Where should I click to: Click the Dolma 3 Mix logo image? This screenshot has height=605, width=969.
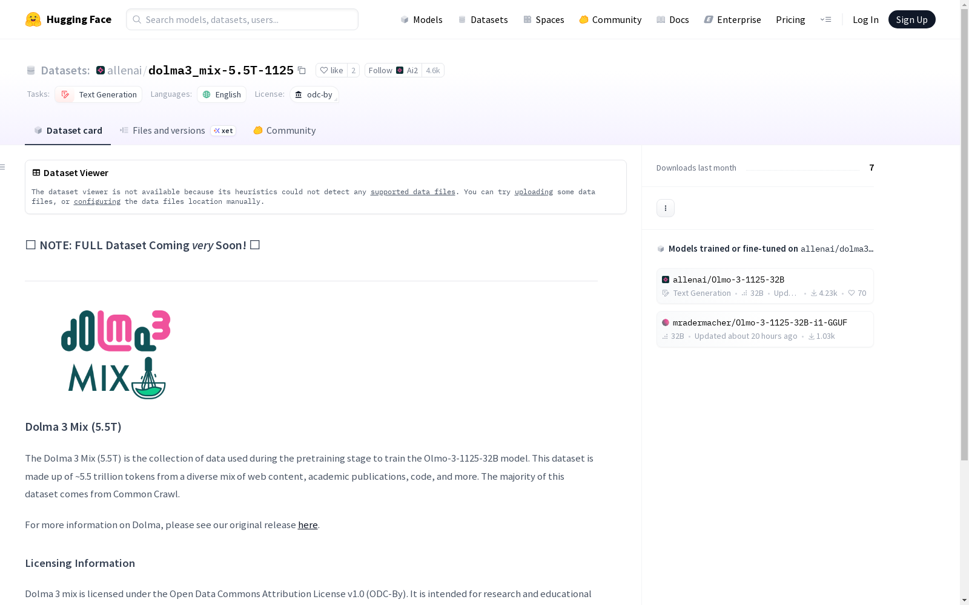116,355
